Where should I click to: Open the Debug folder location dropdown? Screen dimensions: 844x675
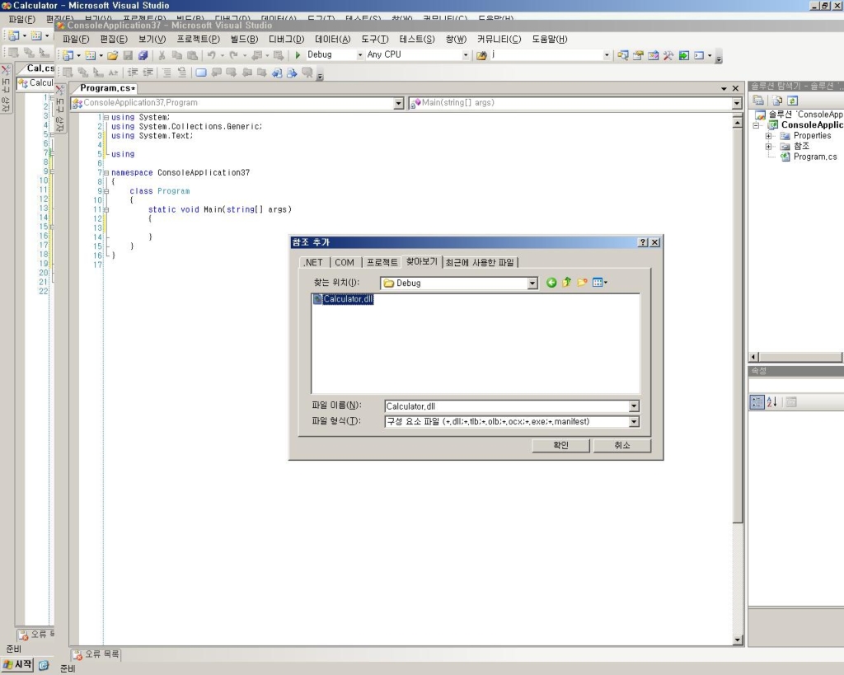532,284
